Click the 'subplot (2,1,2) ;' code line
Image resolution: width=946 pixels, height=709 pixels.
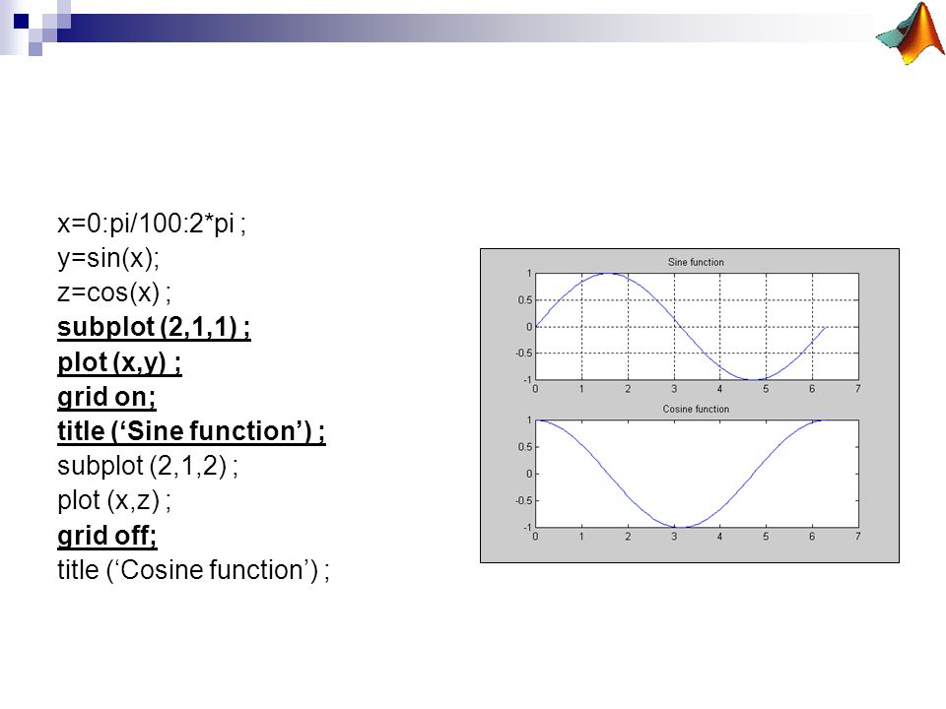[148, 466]
